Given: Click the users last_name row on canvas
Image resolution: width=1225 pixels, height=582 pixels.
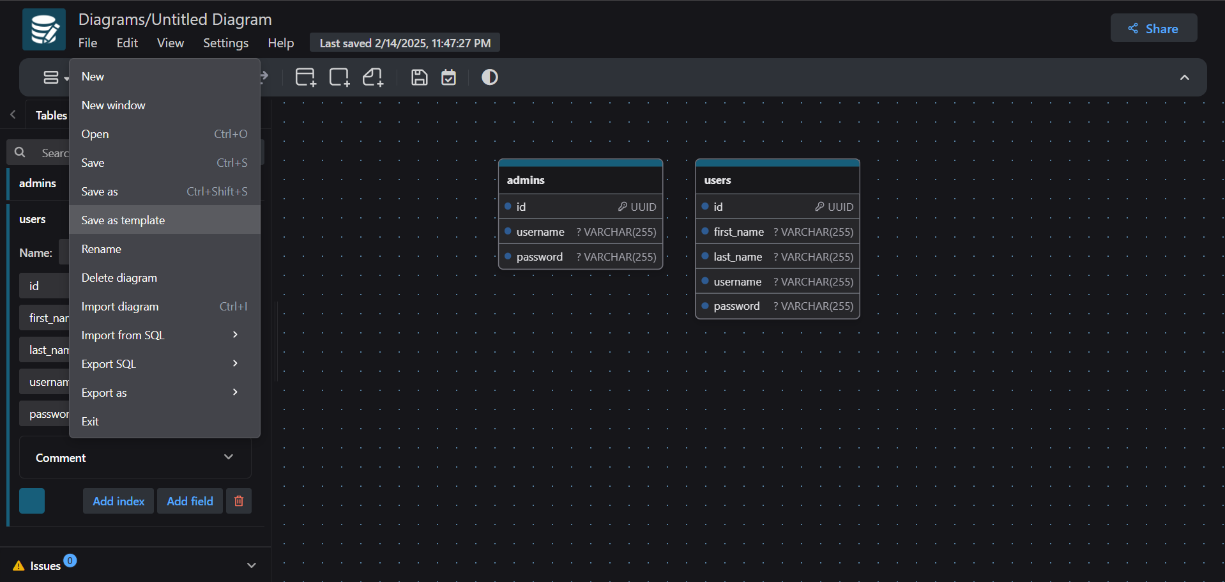Looking at the screenshot, I should (777, 257).
